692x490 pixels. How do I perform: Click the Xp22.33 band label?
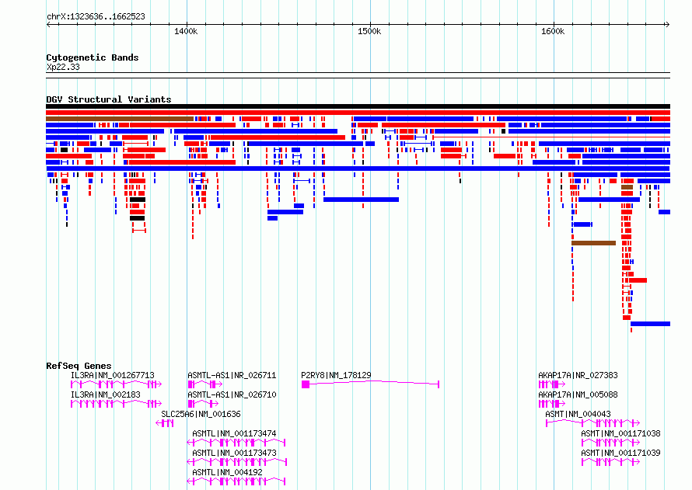coord(63,67)
